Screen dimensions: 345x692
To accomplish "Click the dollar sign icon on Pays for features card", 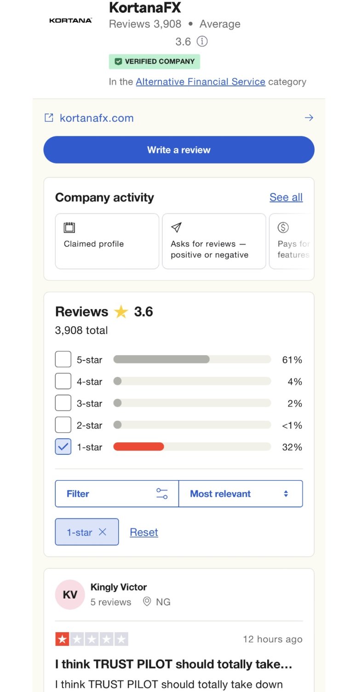I will click(283, 227).
